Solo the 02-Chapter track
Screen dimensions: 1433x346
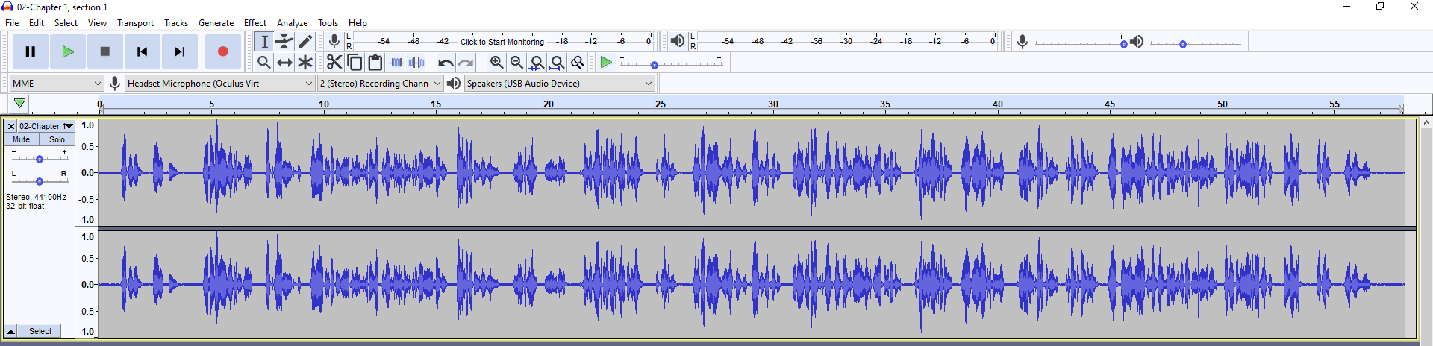point(57,139)
